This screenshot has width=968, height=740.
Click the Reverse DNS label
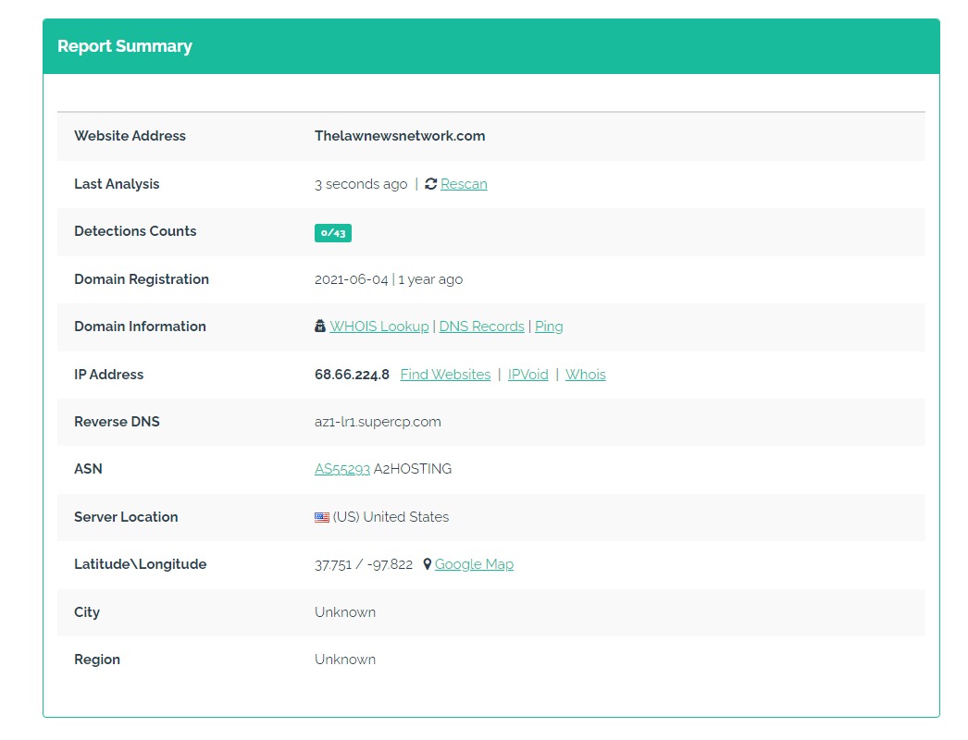[117, 422]
